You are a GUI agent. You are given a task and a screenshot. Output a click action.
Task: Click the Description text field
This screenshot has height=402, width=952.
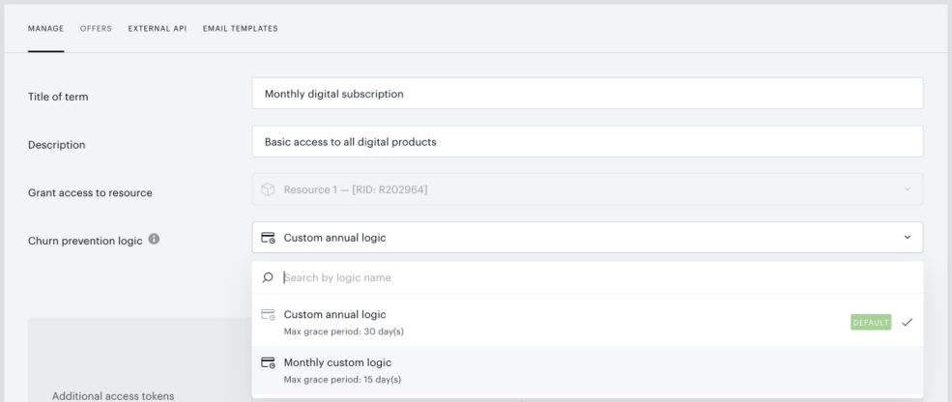click(x=587, y=141)
